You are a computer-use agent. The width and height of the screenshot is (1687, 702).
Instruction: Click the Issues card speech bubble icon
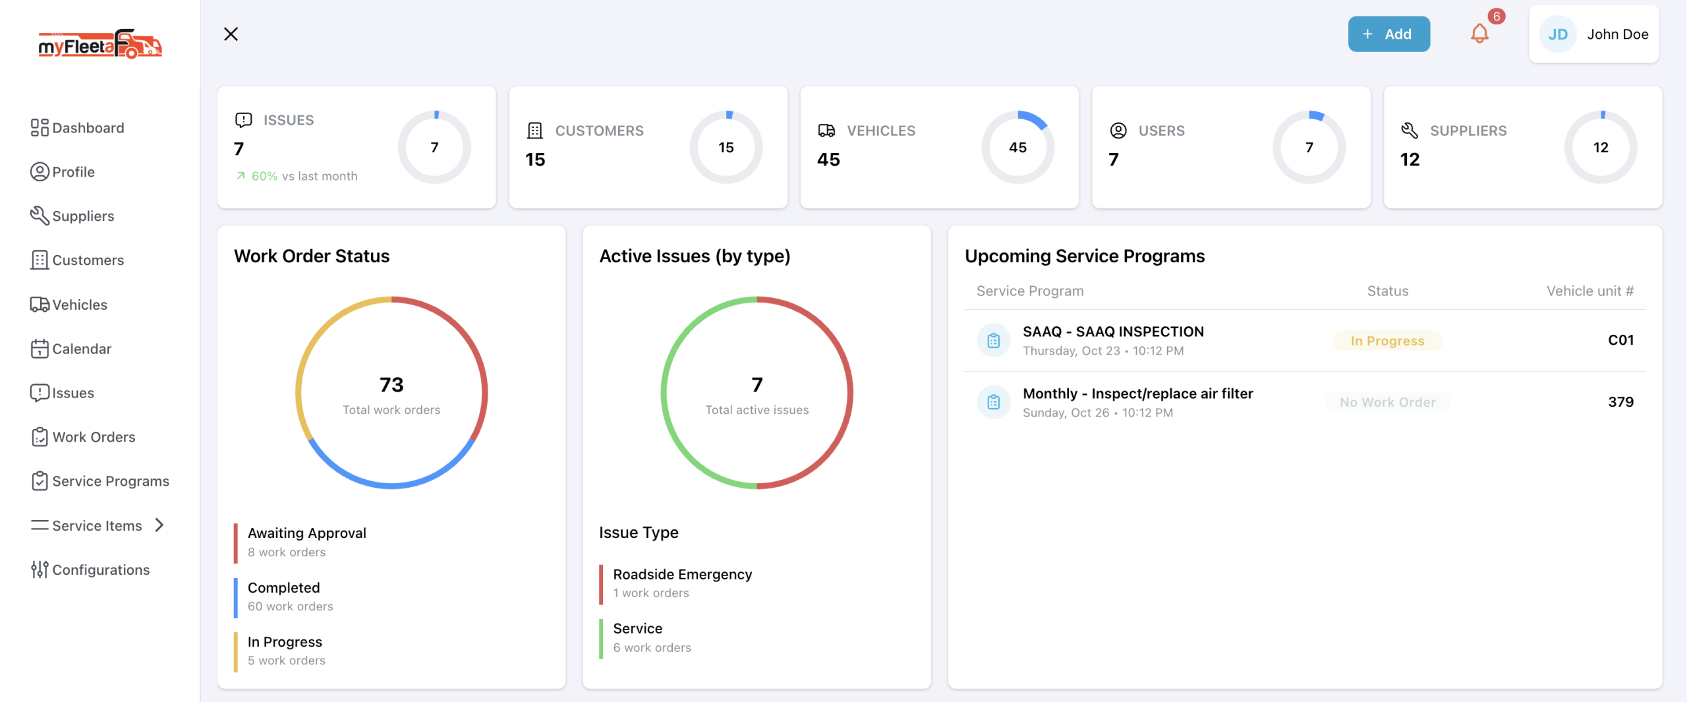pyautogui.click(x=243, y=120)
